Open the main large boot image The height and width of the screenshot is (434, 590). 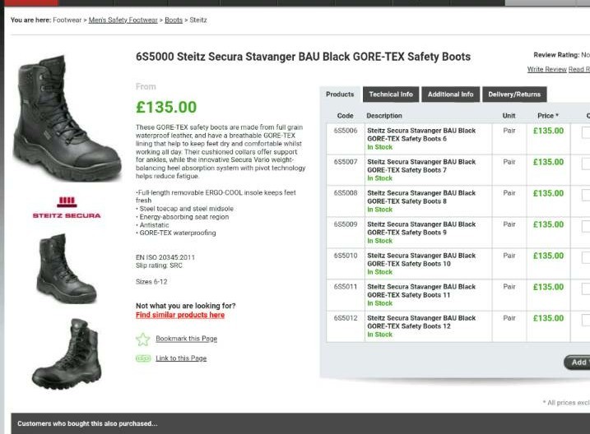[x=67, y=118]
